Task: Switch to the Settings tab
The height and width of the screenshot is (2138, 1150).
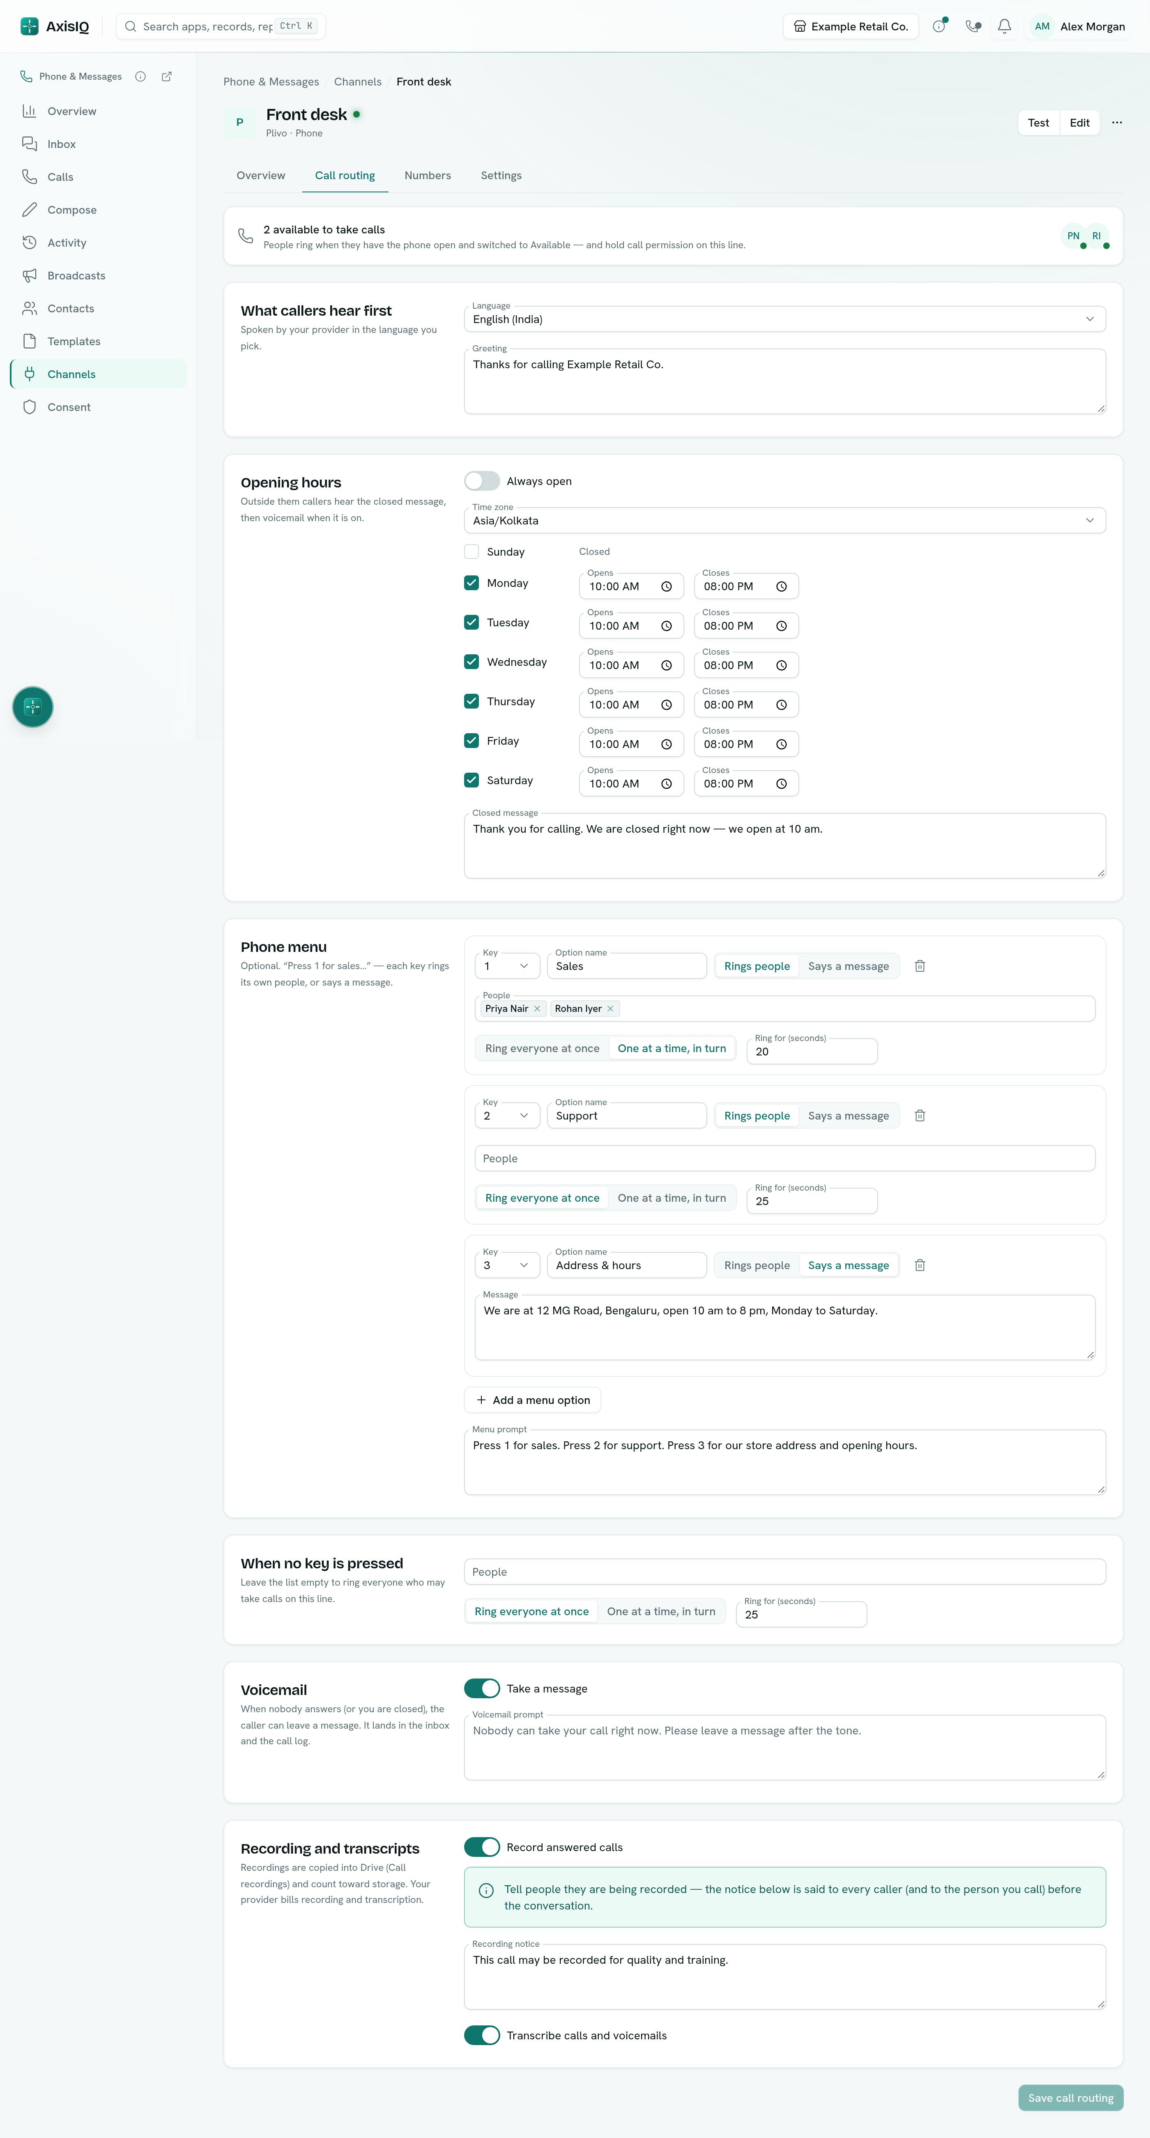Action: 501,176
